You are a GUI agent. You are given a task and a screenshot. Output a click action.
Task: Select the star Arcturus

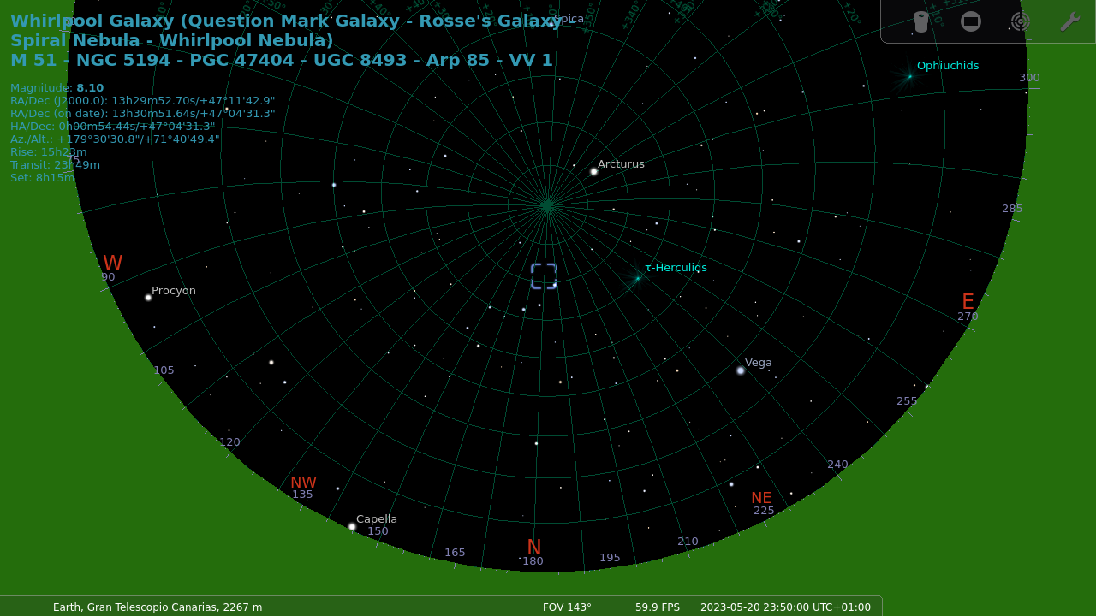pos(593,171)
